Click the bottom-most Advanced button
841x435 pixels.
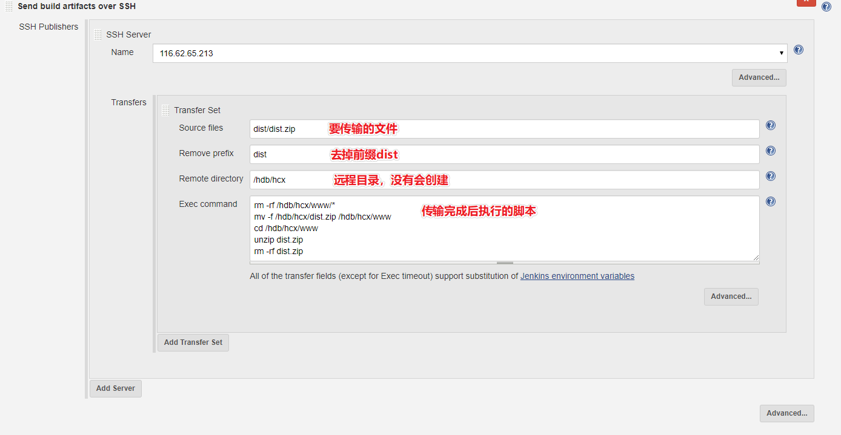click(786, 413)
